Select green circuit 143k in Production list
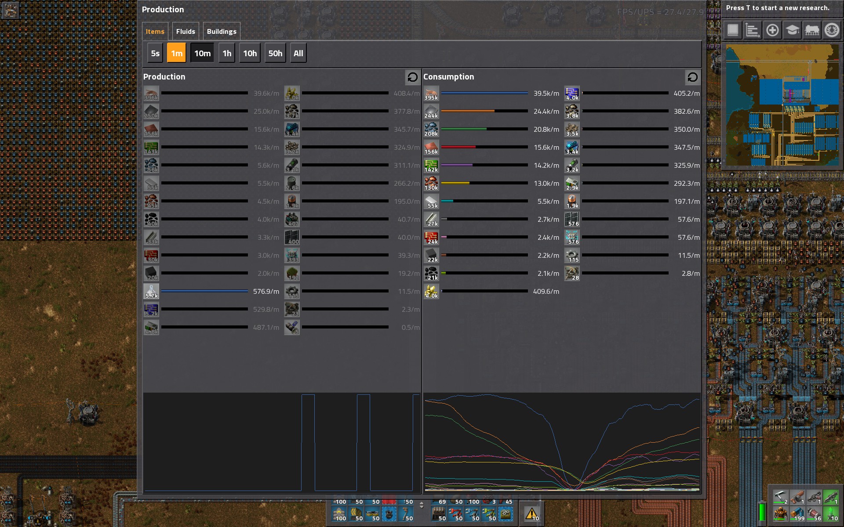Image resolution: width=844 pixels, height=527 pixels. [151, 148]
